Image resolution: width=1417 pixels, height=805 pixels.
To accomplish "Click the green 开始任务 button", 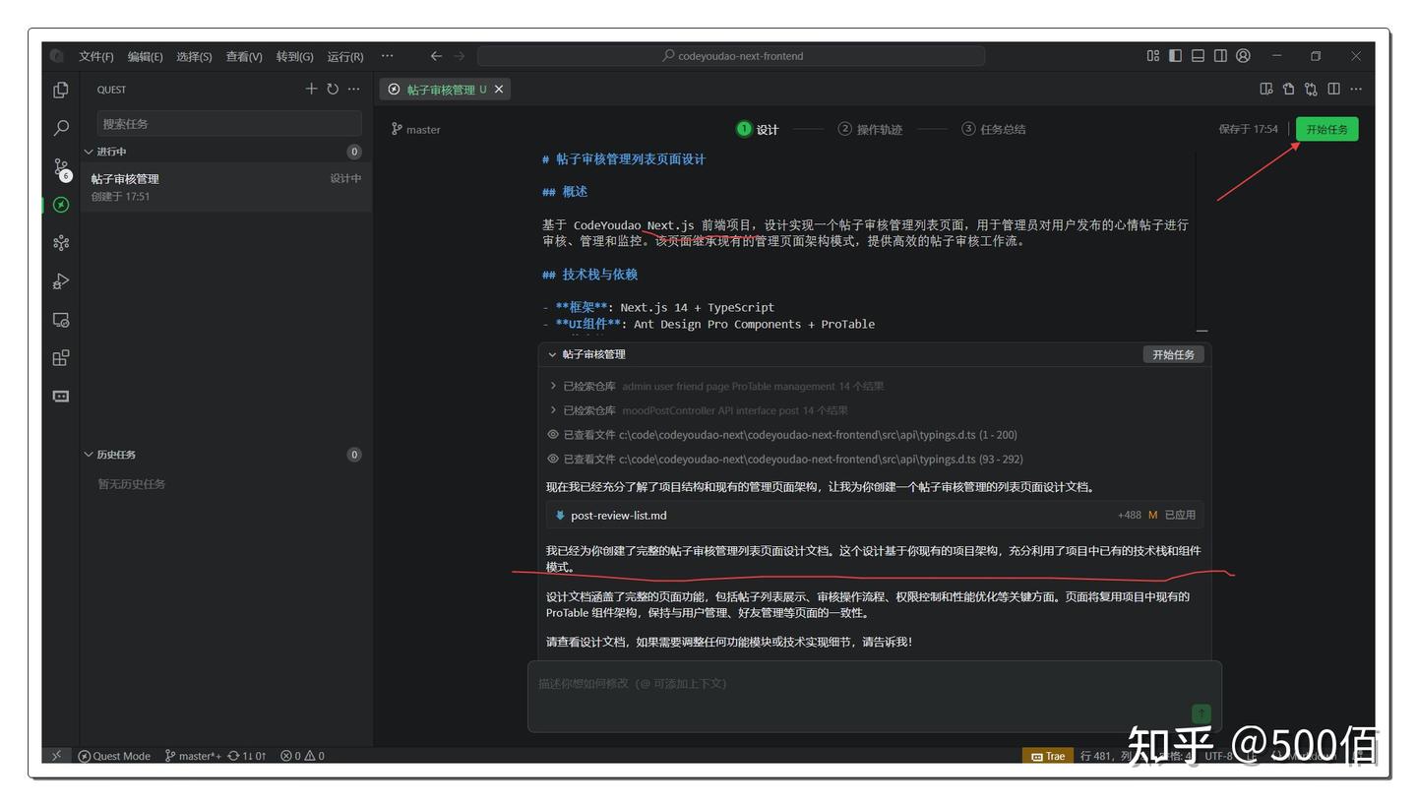I will [x=1325, y=128].
